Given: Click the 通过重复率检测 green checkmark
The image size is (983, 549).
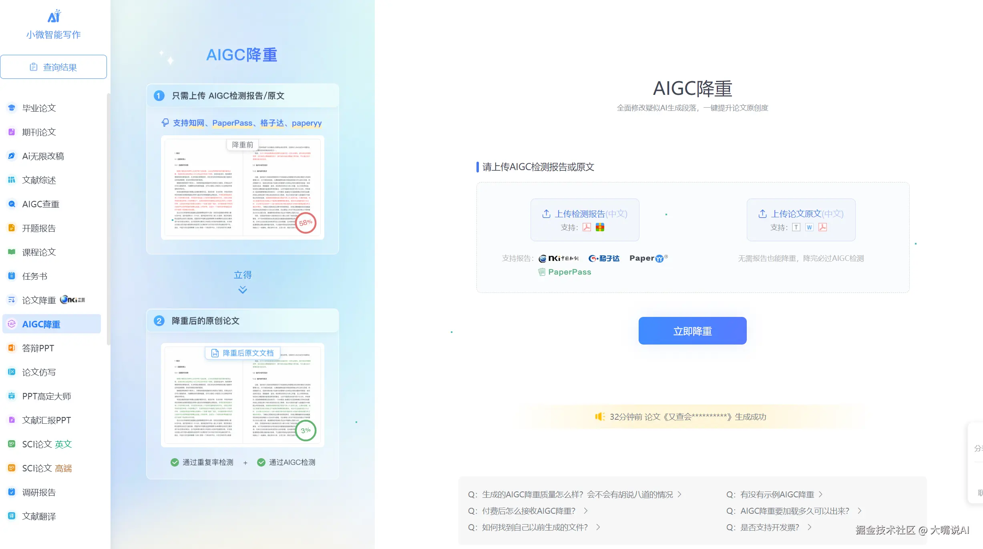Looking at the screenshot, I should (x=175, y=462).
